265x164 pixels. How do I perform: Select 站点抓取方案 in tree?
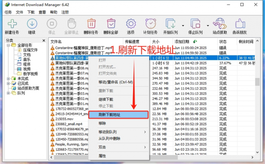28,88
